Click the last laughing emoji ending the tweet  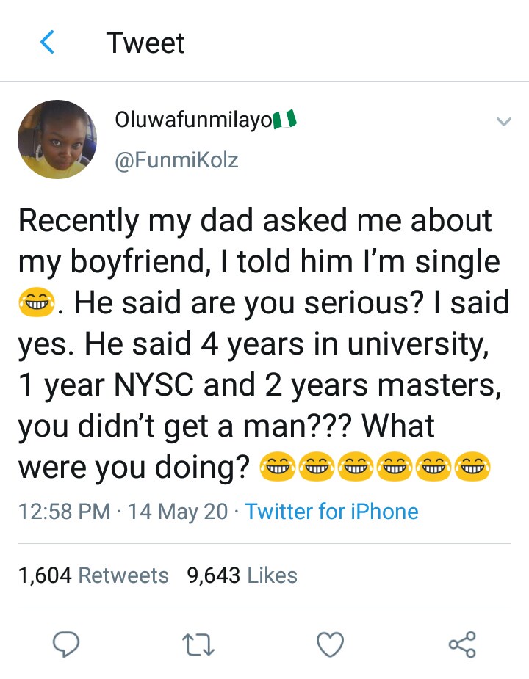pos(472,465)
